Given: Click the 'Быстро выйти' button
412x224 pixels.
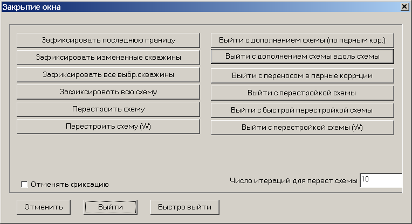Looking at the screenshot, I should pyautogui.click(x=185, y=207).
